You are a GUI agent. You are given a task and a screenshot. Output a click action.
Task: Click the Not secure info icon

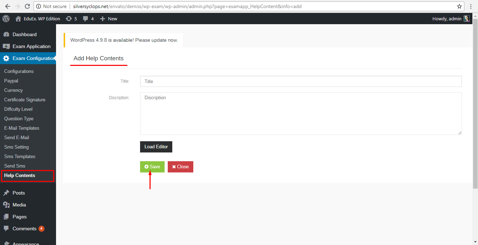coord(39,6)
